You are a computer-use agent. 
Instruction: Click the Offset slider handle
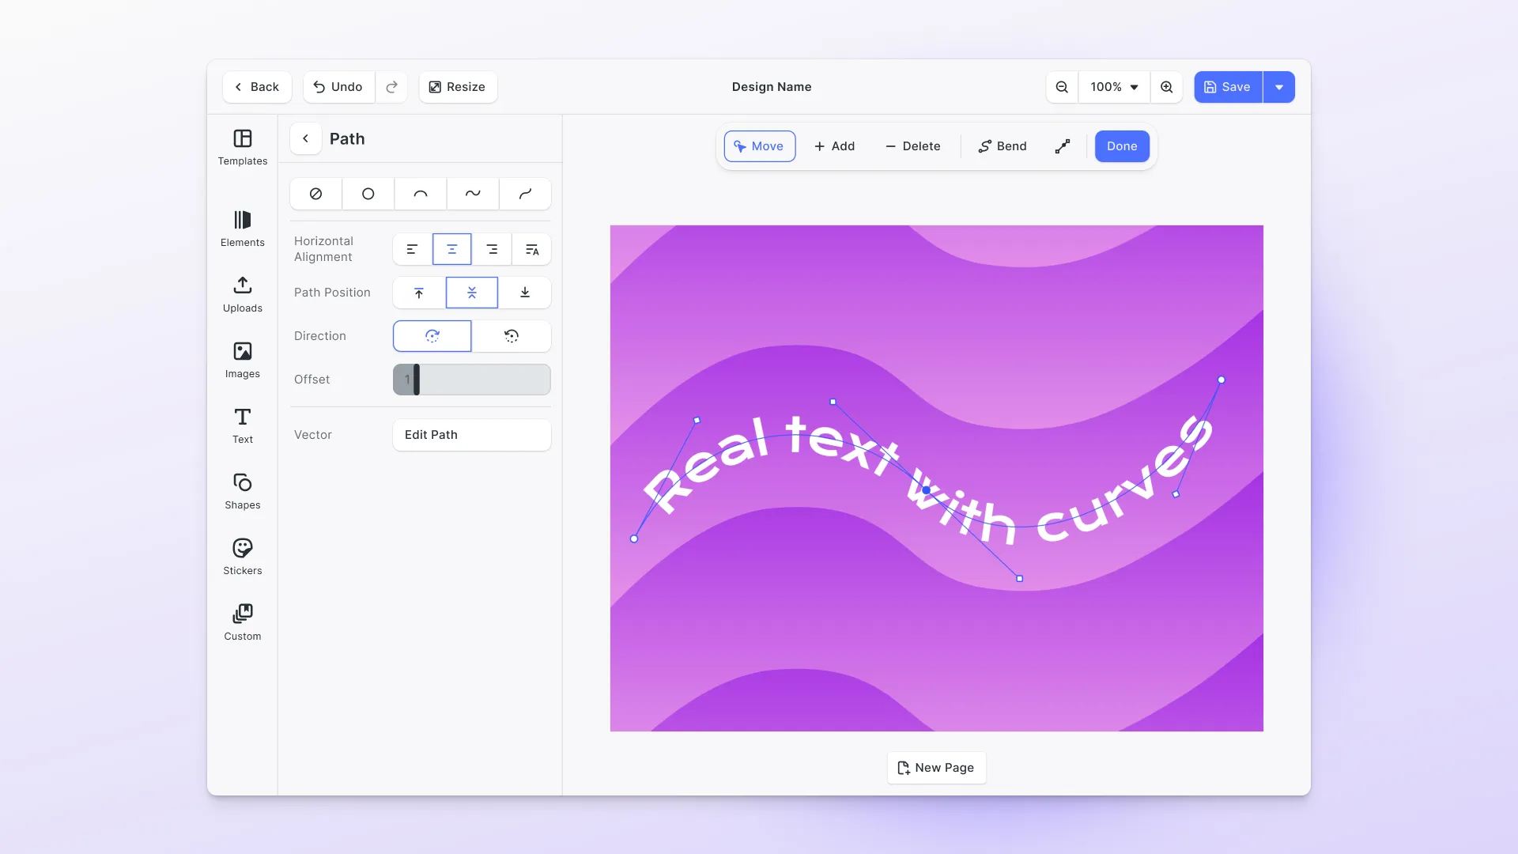pos(417,380)
